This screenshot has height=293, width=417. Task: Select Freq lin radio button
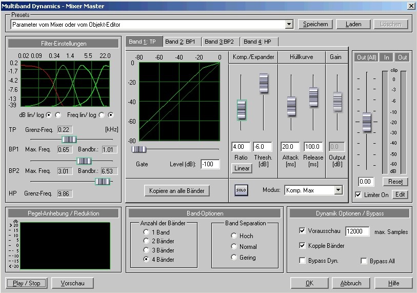102,115
